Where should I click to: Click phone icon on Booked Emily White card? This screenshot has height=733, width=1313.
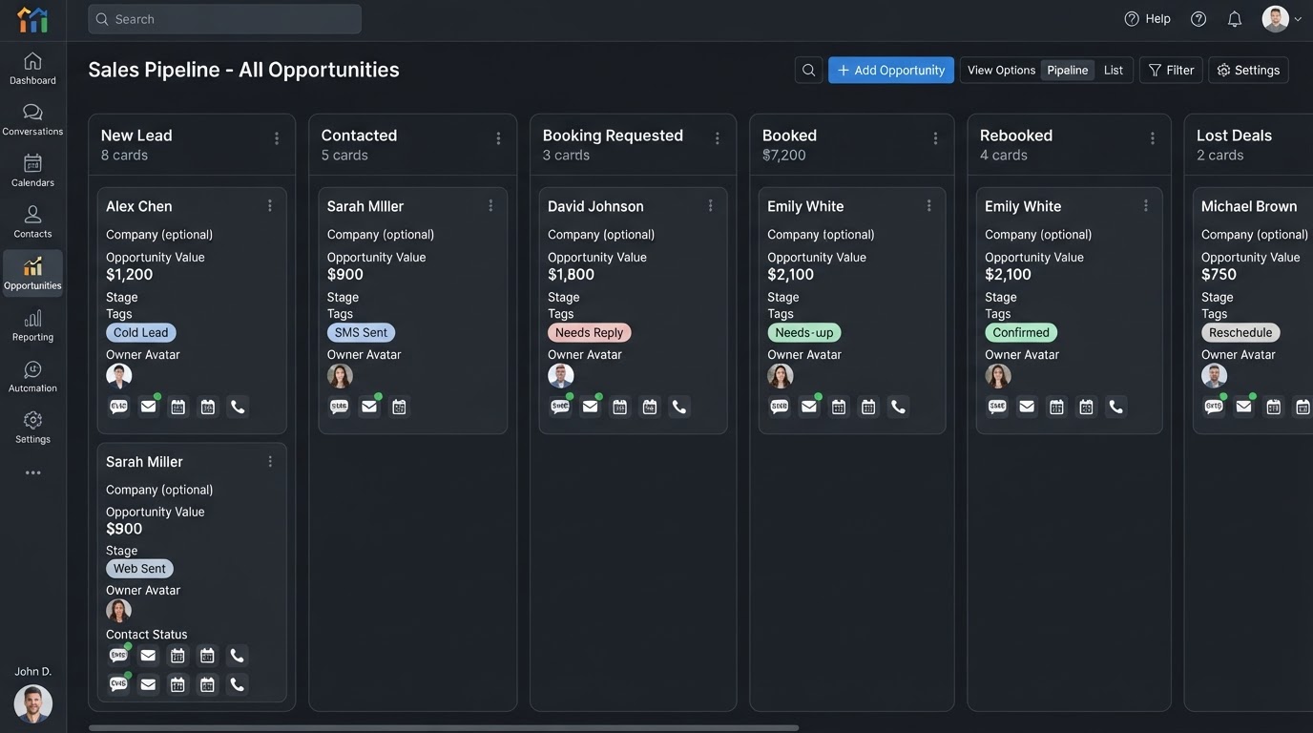pos(898,407)
